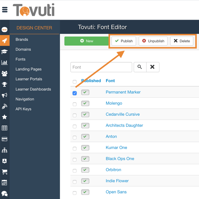Image resolution: width=199 pixels, height=199 pixels.
Task: Select the trophy icon in the sidebar
Action: click(x=5, y=84)
